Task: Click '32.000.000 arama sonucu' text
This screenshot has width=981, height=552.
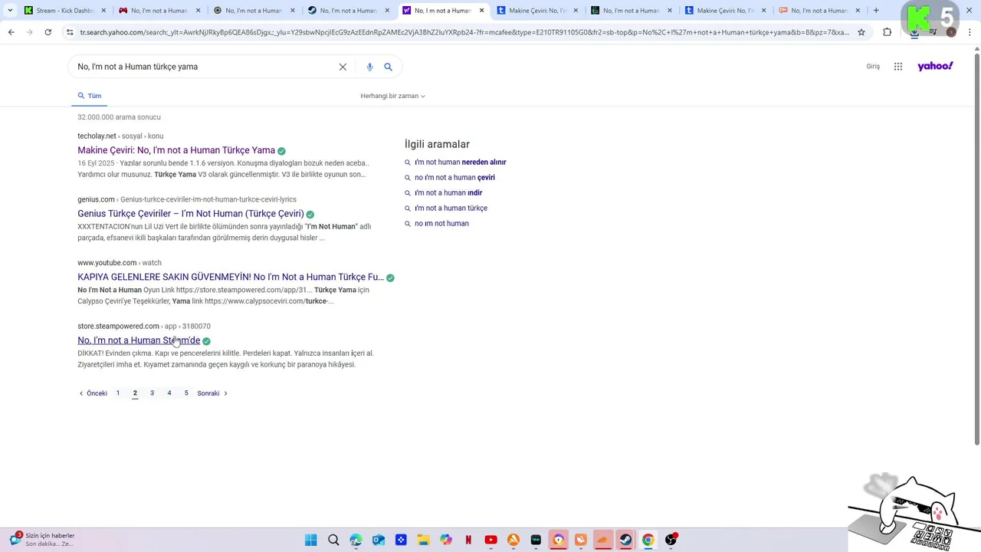Action: [119, 117]
